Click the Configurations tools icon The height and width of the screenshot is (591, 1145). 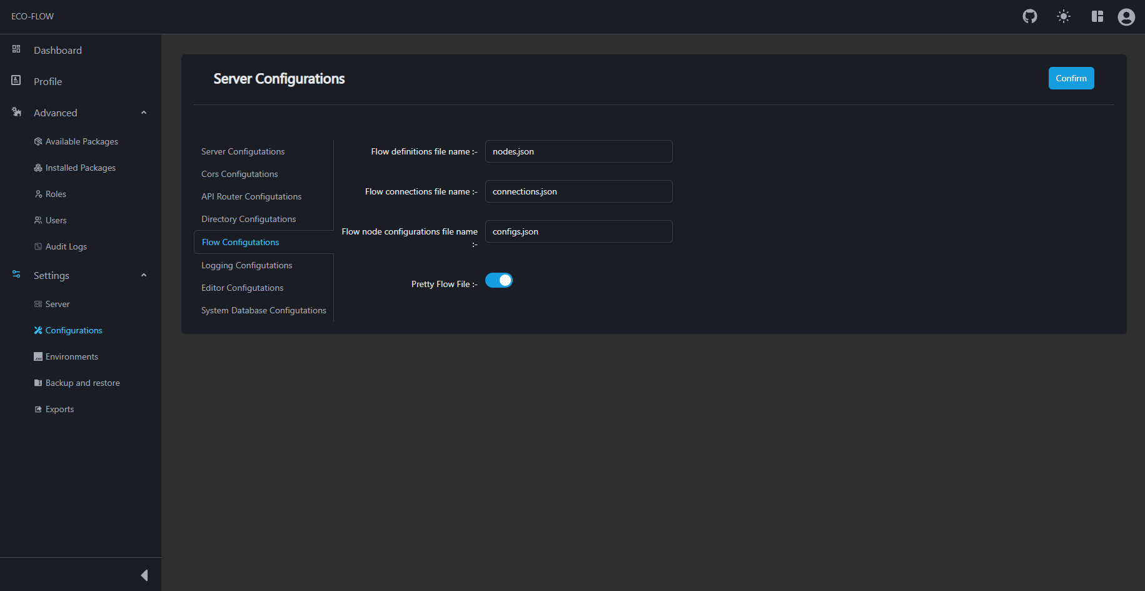point(38,330)
